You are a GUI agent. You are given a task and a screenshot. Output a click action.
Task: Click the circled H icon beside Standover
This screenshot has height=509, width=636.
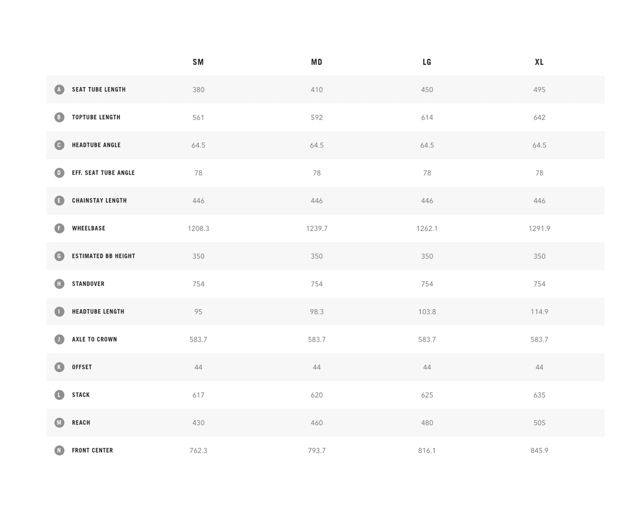[x=59, y=284]
